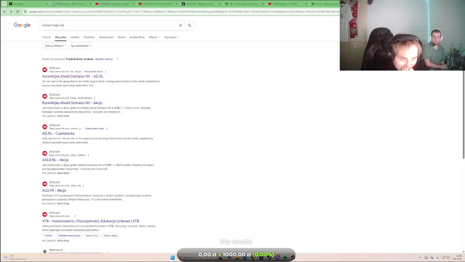Expand the Więcej menu
This screenshot has width=465, height=262.
(154, 37)
